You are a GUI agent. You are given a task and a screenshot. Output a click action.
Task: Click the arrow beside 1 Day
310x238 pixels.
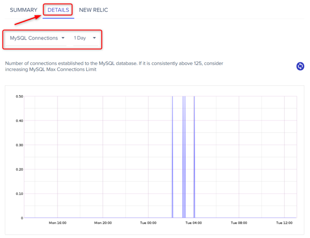coord(94,38)
